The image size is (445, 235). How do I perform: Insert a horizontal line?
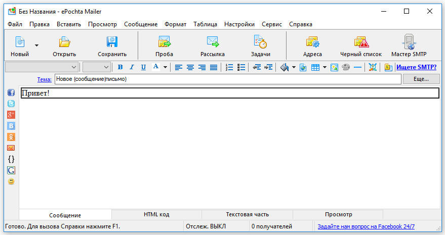click(x=357, y=67)
